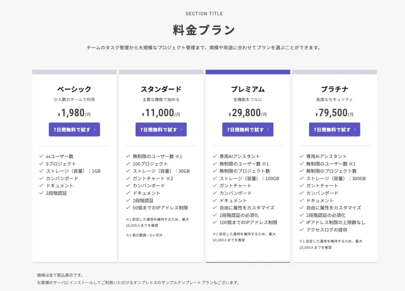
Task: Click checkmark beside 100プロジェクト
Action: pos(128,163)
